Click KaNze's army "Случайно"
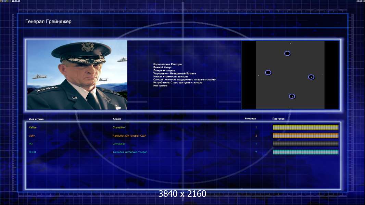365x205 pixels. click(x=119, y=127)
